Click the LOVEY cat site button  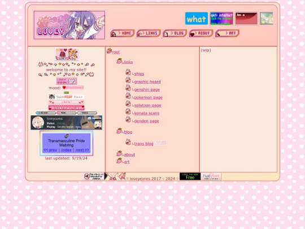pos(66,81)
